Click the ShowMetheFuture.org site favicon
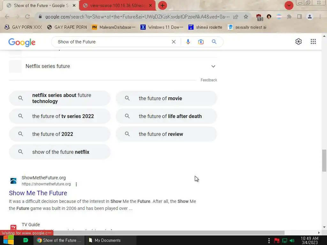Image resolution: width=327 pixels, height=245 pixels. (x=13, y=181)
